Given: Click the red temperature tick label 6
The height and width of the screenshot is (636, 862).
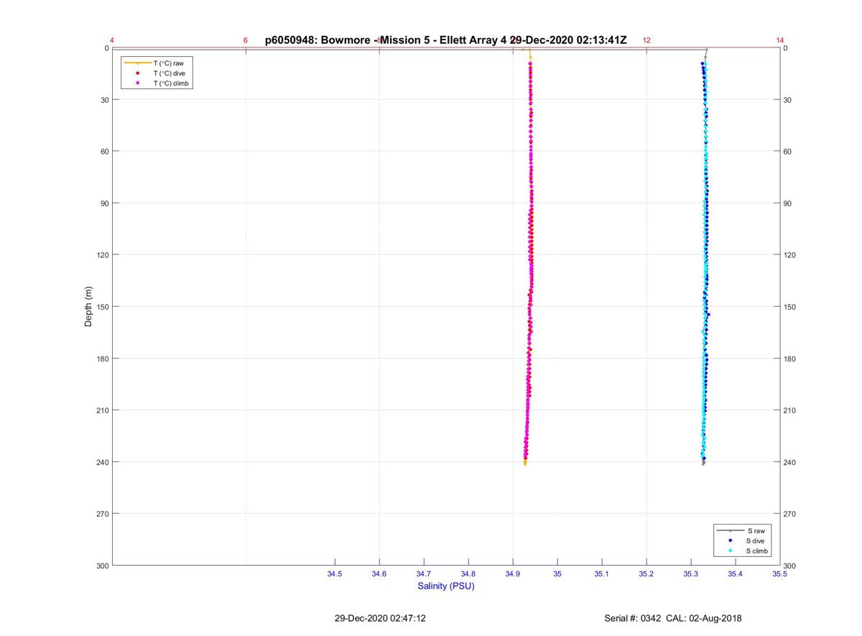Looking at the screenshot, I should (246, 40).
